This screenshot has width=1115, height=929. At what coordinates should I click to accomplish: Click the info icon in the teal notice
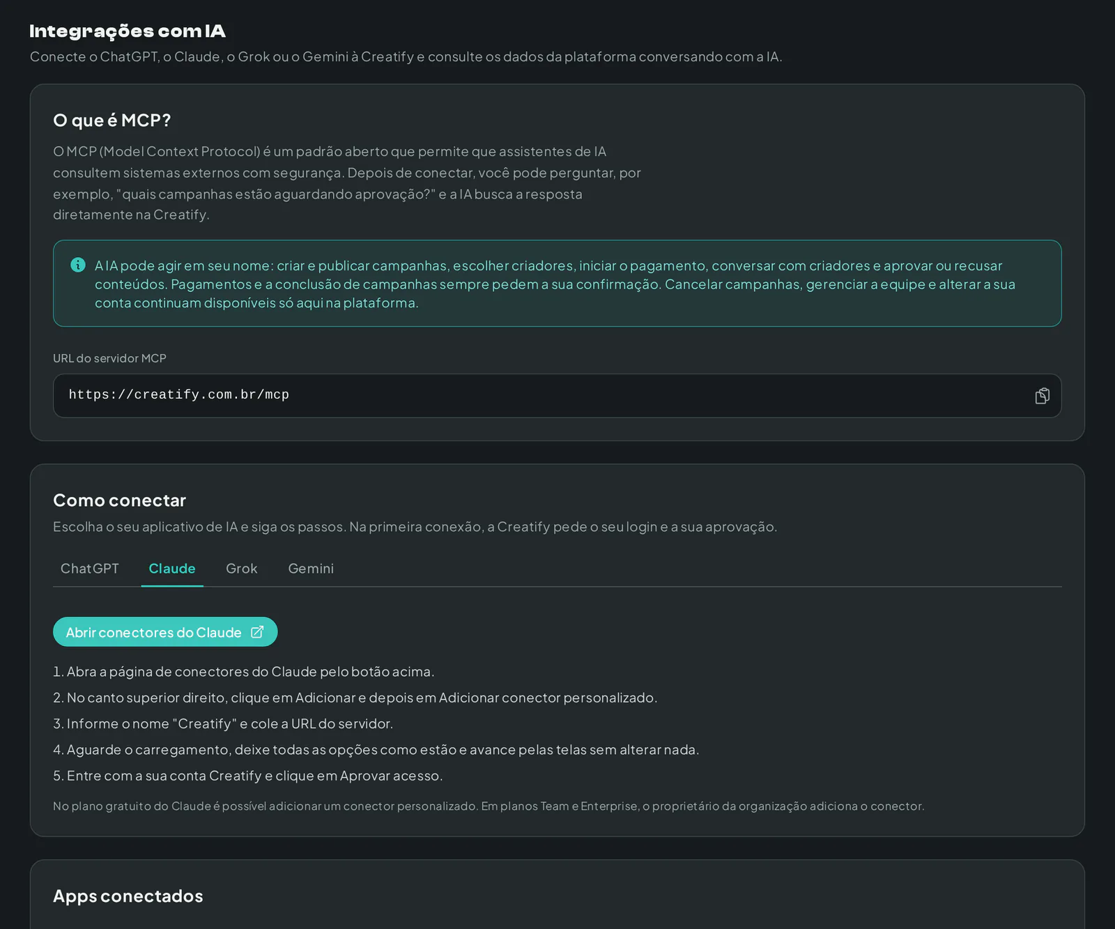pyautogui.click(x=78, y=265)
